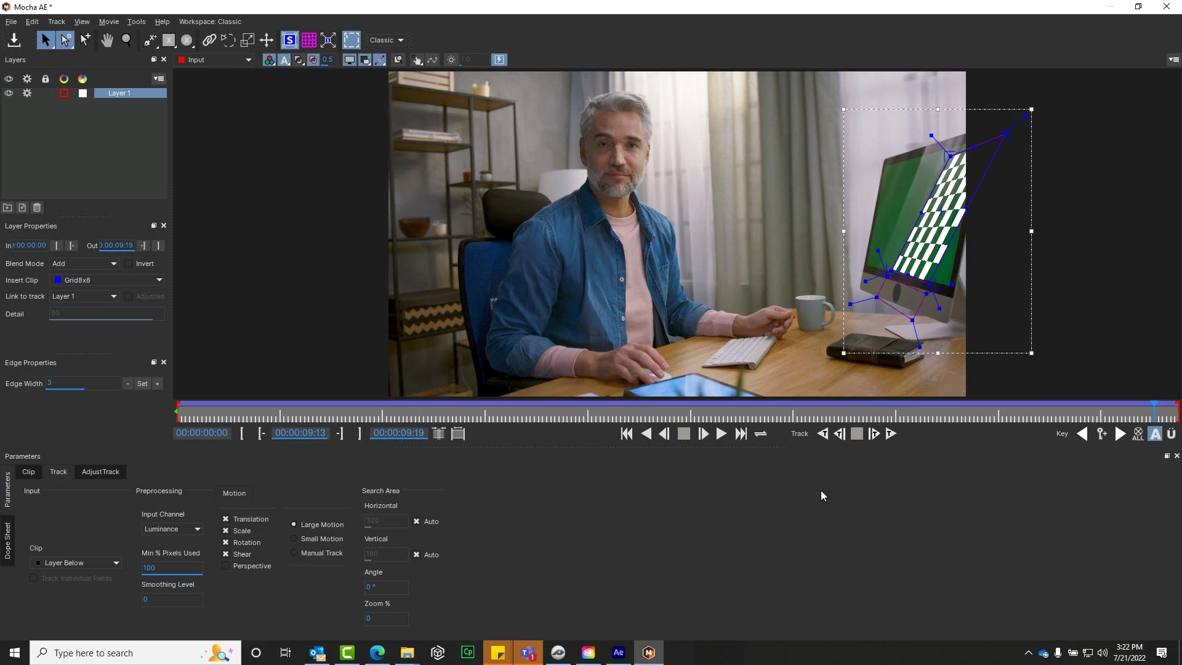This screenshot has height=665, width=1182.
Task: Select the Pan hand tool
Action: pyautogui.click(x=107, y=41)
